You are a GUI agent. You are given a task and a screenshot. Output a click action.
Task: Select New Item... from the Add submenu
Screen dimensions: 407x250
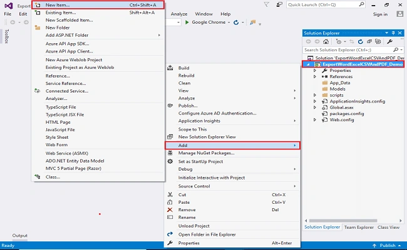98,5
